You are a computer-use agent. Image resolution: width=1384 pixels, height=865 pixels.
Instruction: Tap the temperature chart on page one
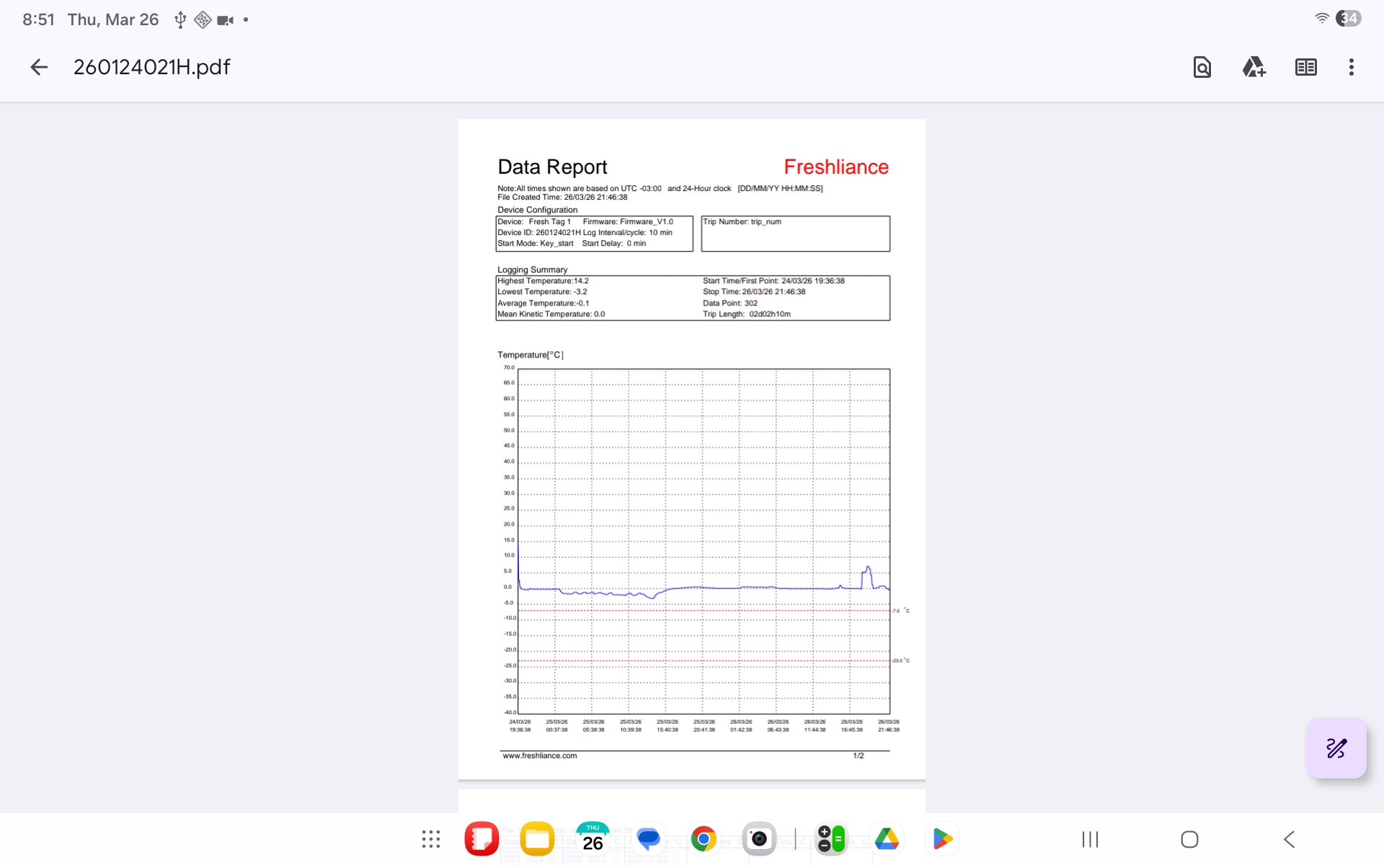click(704, 541)
